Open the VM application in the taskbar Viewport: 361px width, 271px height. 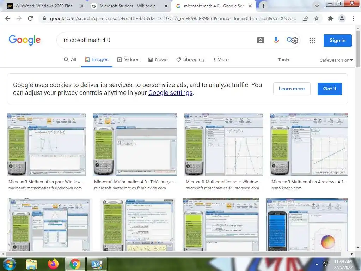[x=97, y=264]
